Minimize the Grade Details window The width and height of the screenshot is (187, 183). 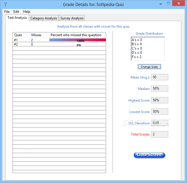click(x=161, y=4)
